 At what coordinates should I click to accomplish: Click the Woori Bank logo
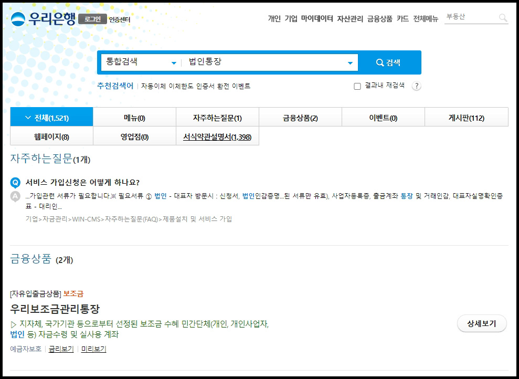(x=44, y=19)
